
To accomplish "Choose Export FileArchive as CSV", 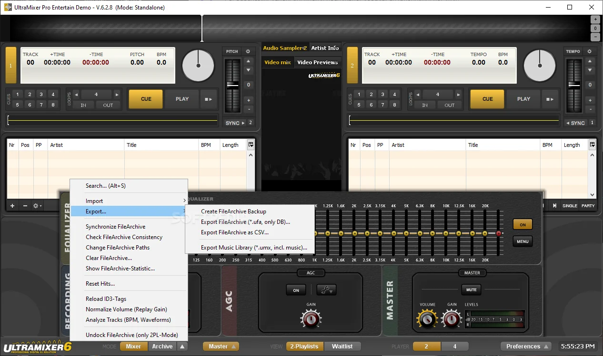I will (250, 232).
